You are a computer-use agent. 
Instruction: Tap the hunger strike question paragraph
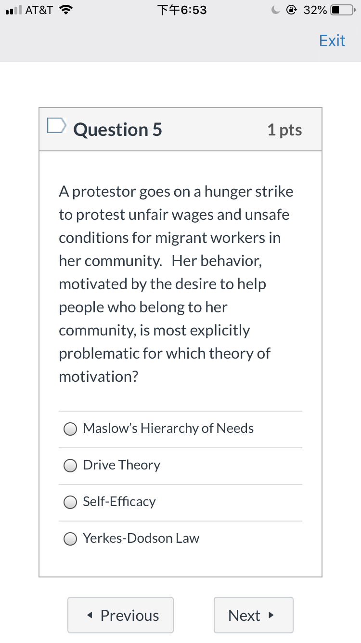tap(176, 284)
